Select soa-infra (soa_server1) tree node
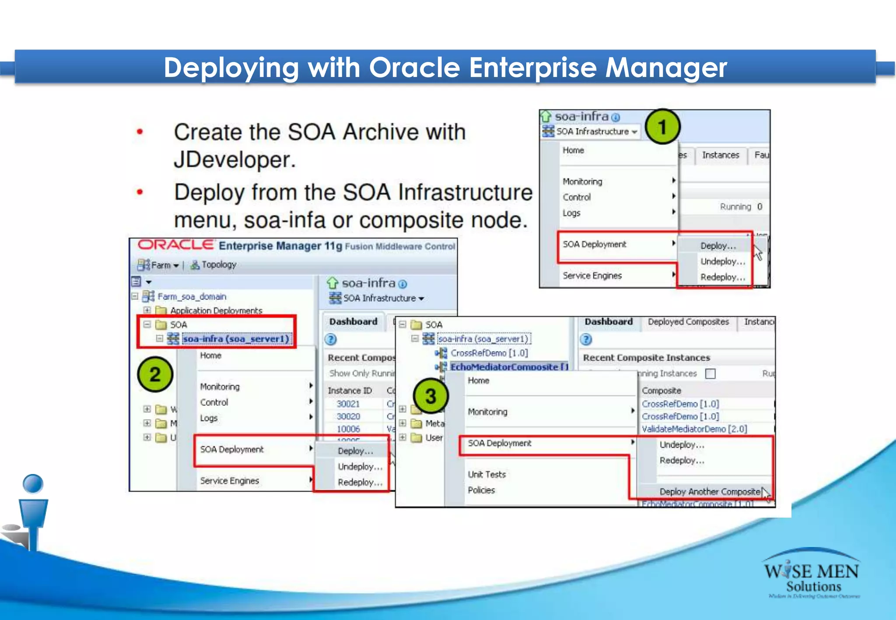Image resolution: width=896 pixels, height=620 pixels. click(236, 339)
